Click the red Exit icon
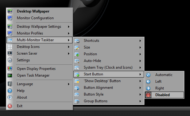 10,106
